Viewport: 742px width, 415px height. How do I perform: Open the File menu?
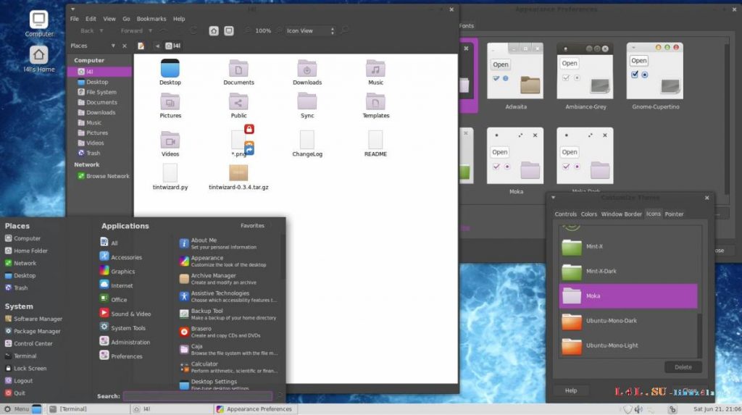point(75,19)
